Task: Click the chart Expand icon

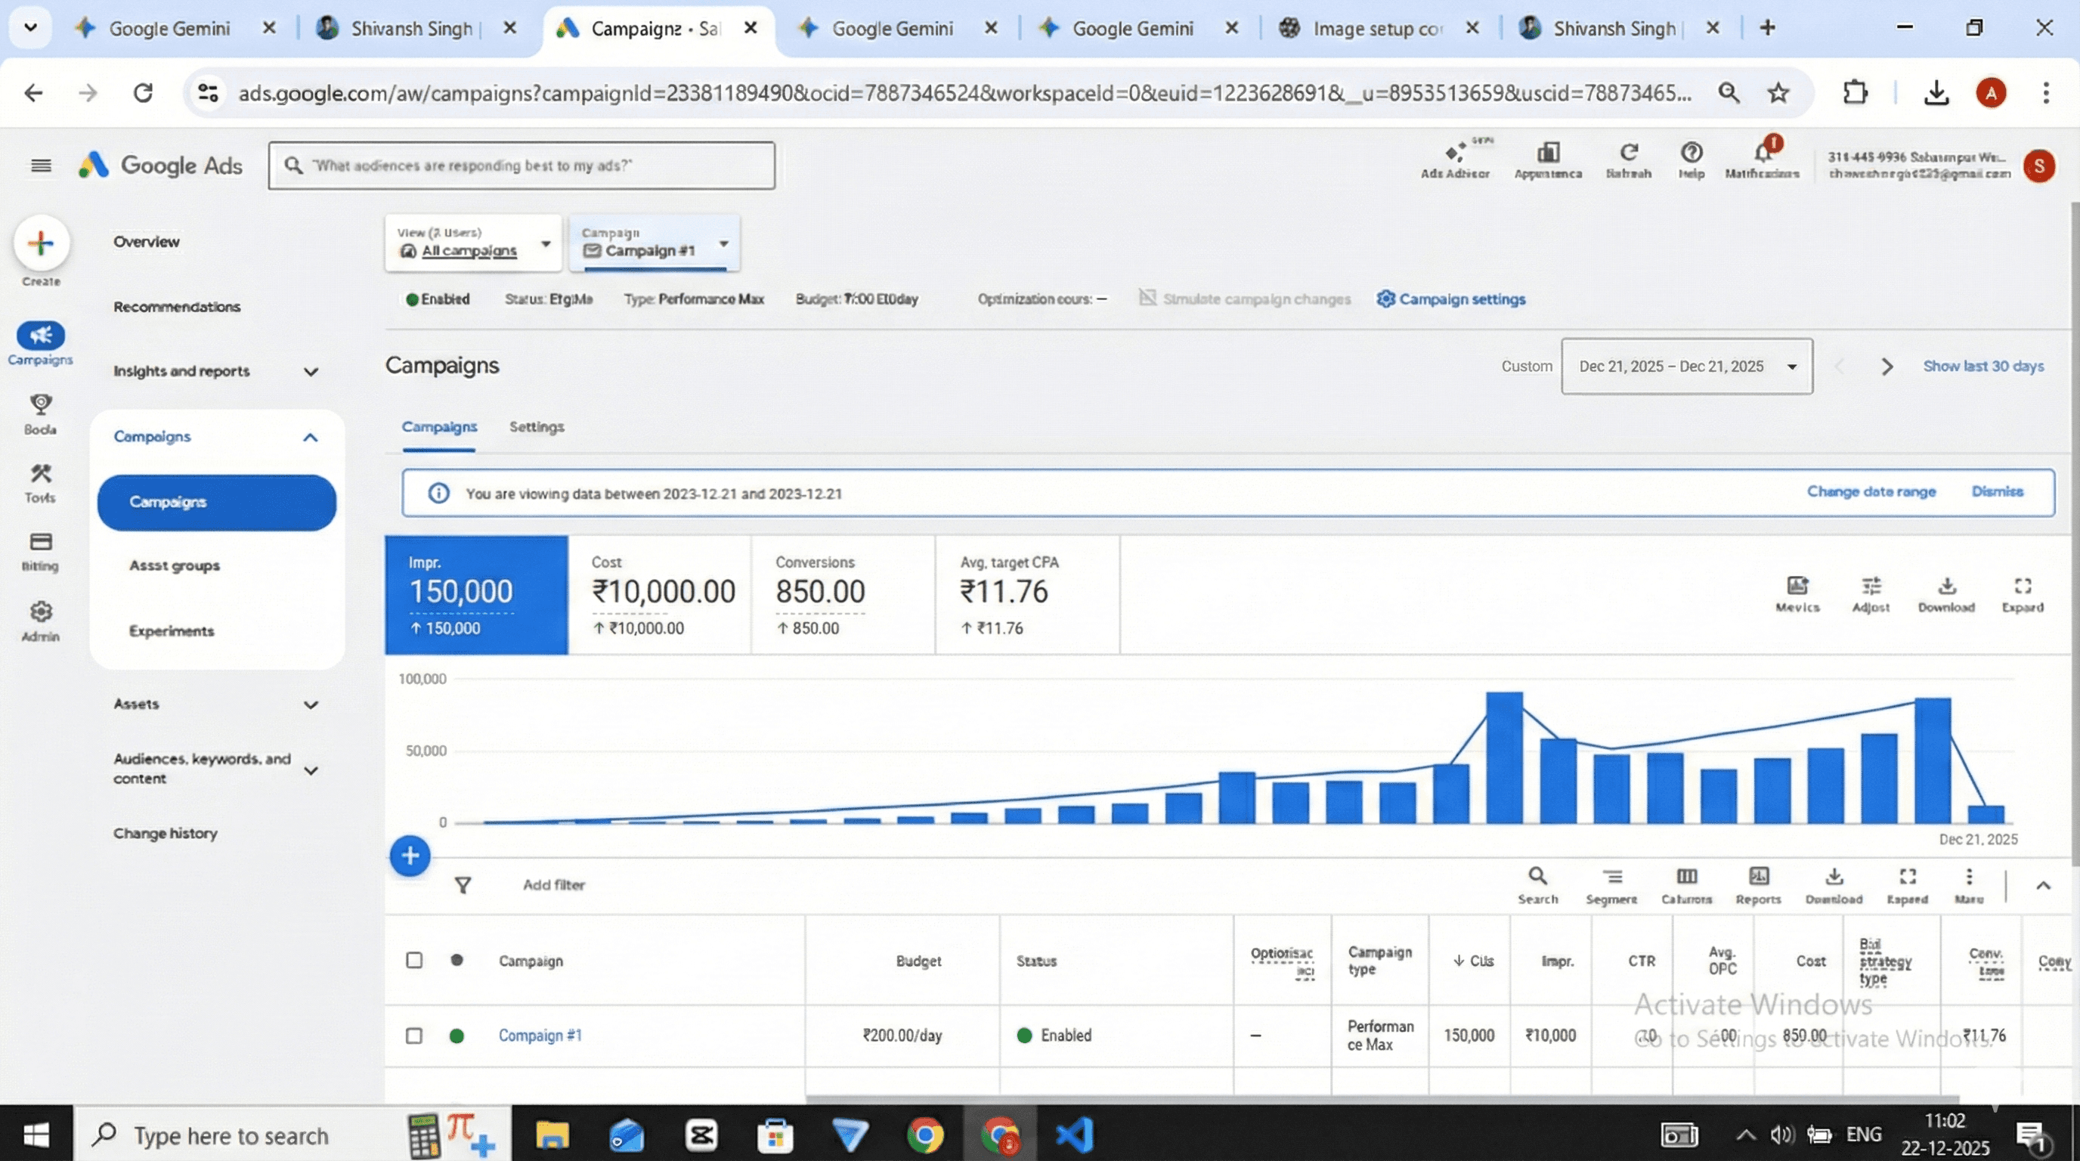Action: tap(2023, 585)
